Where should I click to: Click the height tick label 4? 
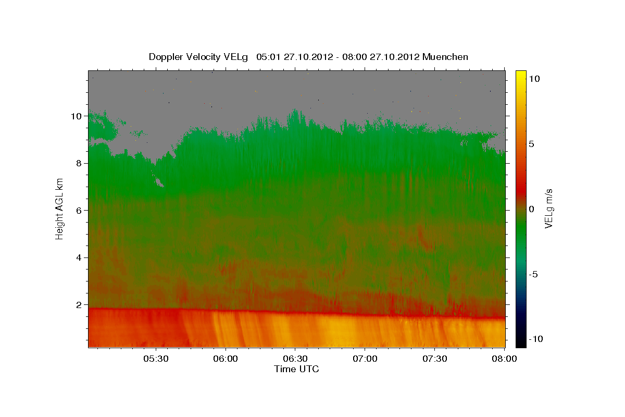pyautogui.click(x=79, y=257)
